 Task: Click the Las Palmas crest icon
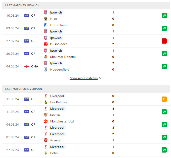46,102
